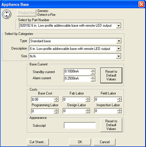This screenshot has width=146, height=147.
Task: Cancel the Appliance Base dialog
Action: pyautogui.click(x=105, y=142)
